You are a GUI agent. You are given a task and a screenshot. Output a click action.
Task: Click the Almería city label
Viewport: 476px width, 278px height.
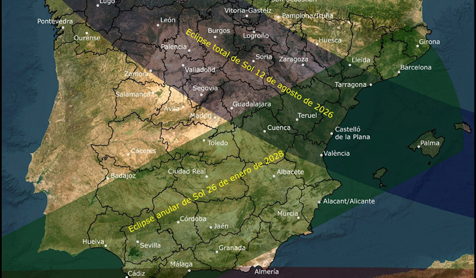pos(266,272)
